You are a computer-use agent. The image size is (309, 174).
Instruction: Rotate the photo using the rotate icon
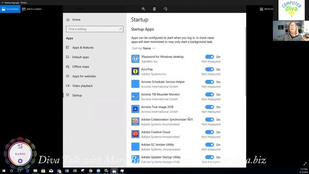[x=165, y=9]
